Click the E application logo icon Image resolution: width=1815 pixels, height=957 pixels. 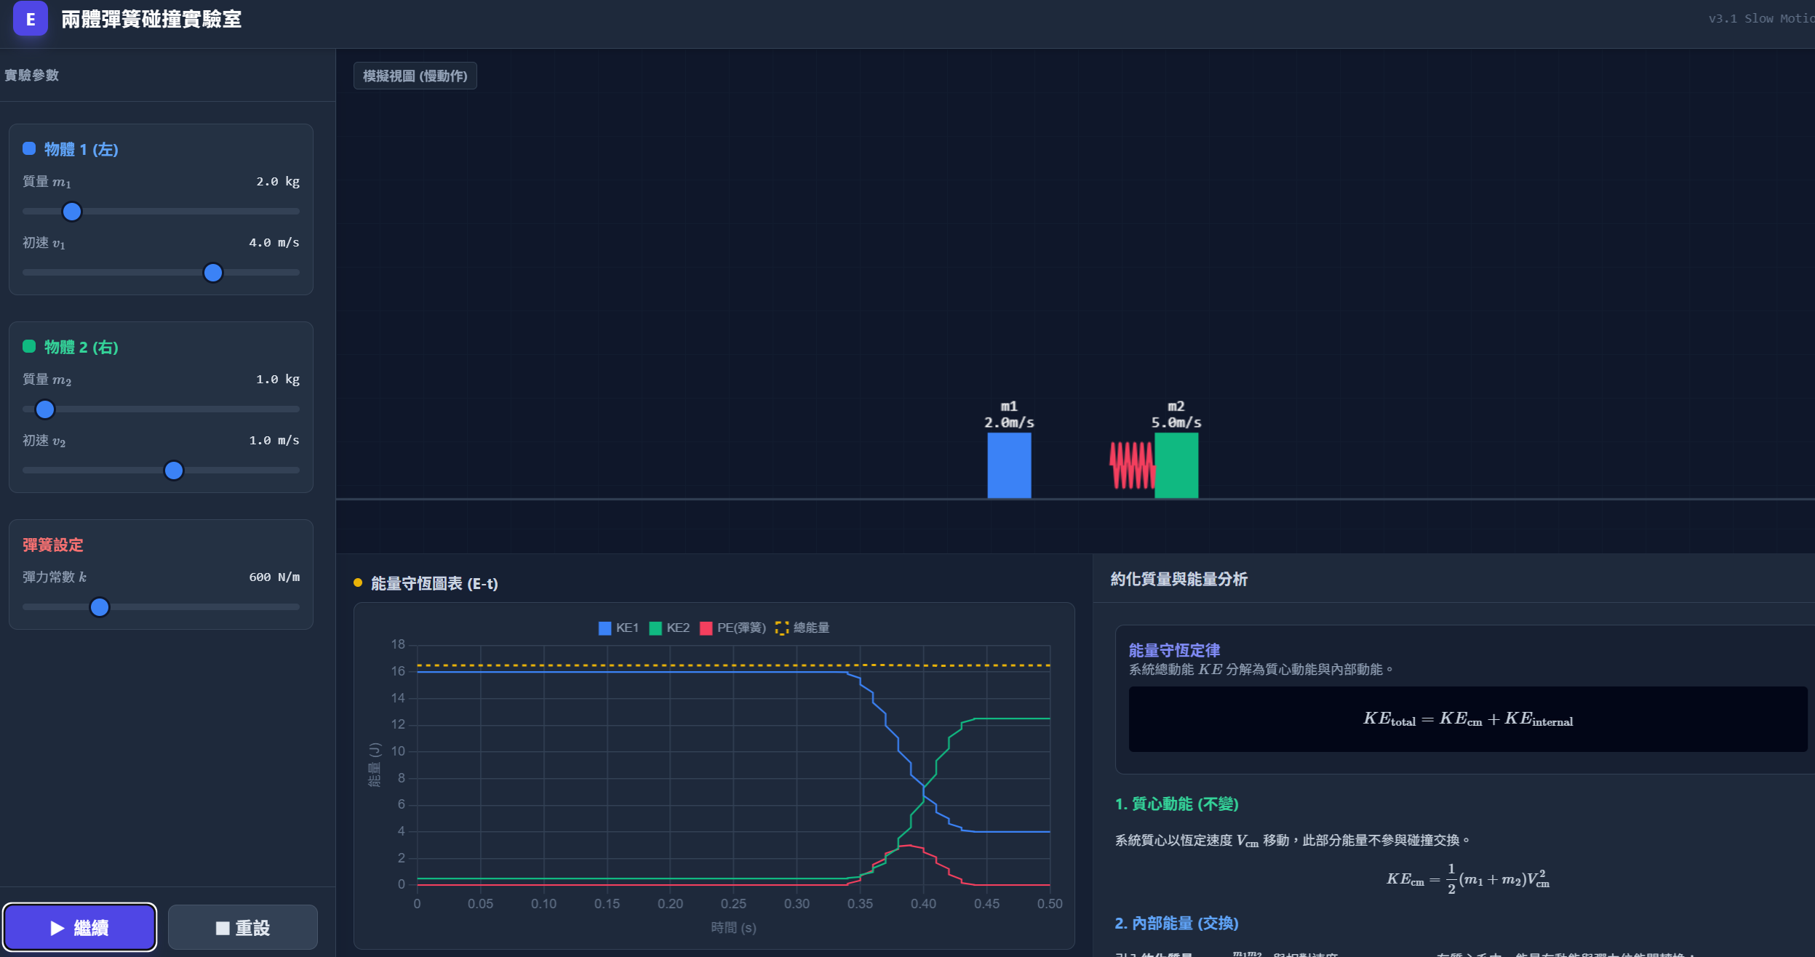pyautogui.click(x=30, y=19)
